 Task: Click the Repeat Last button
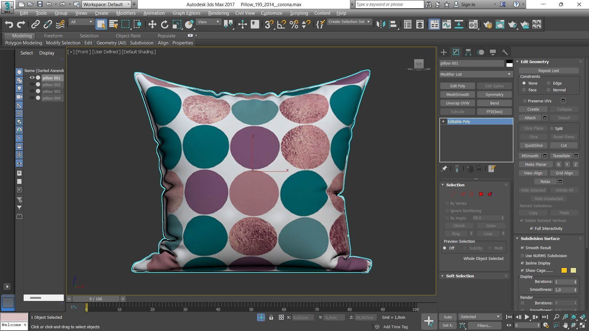pos(549,71)
